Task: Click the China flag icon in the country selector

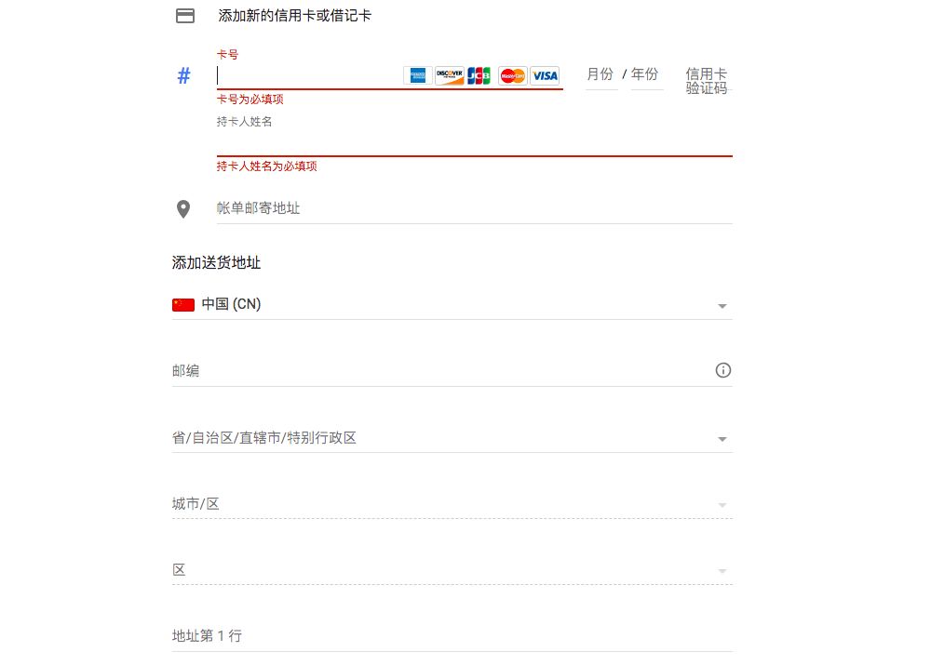Action: coord(182,303)
